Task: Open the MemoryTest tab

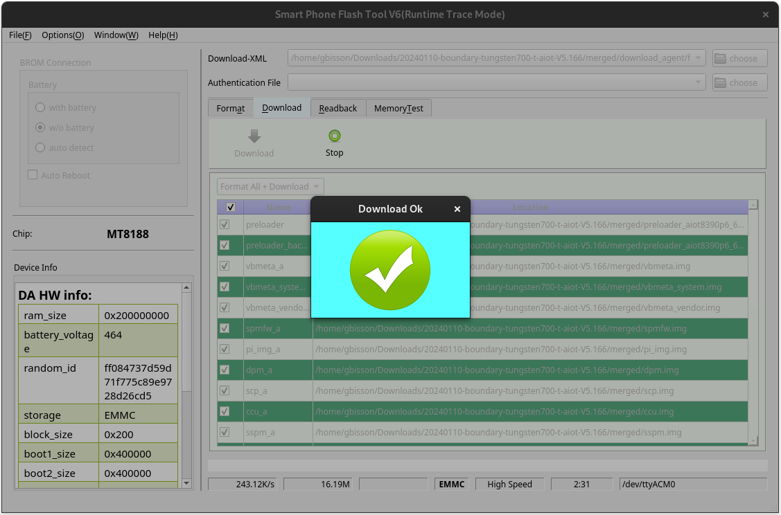Action: point(399,108)
